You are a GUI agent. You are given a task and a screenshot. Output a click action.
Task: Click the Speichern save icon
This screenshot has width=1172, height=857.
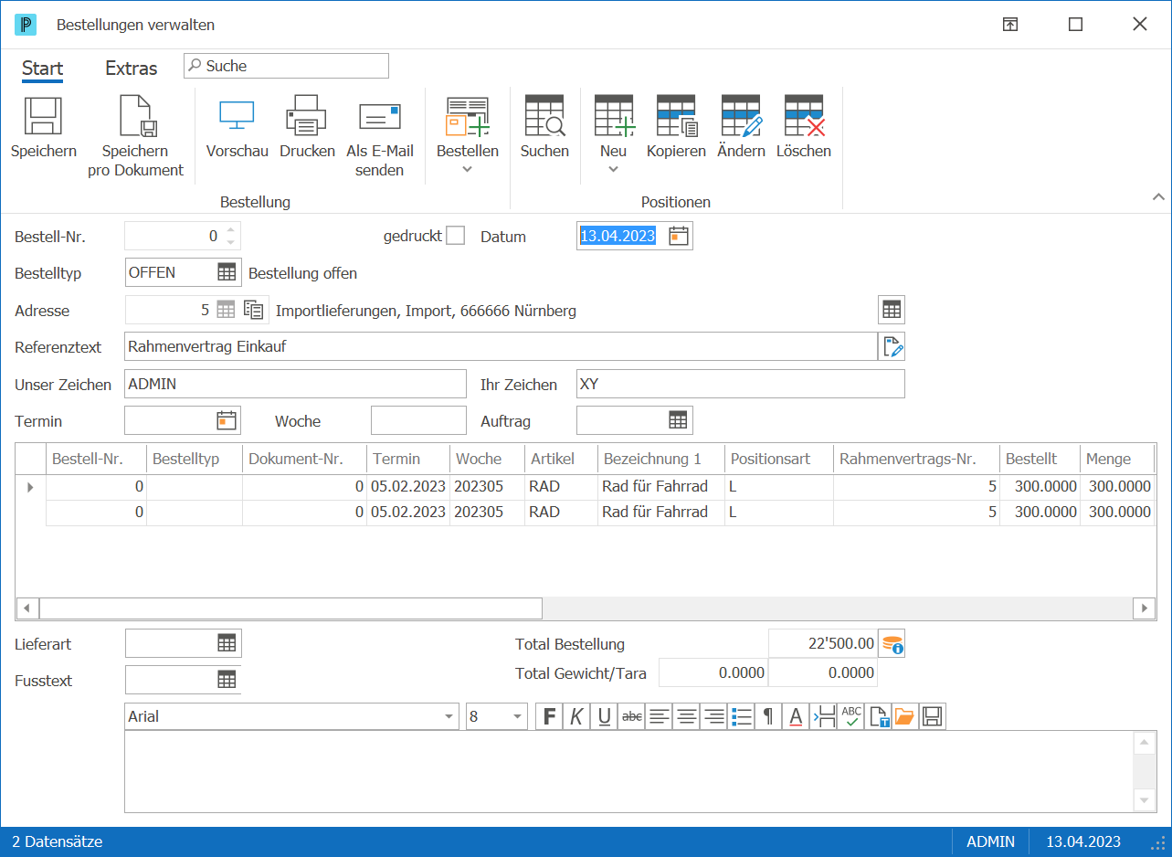pos(43,116)
